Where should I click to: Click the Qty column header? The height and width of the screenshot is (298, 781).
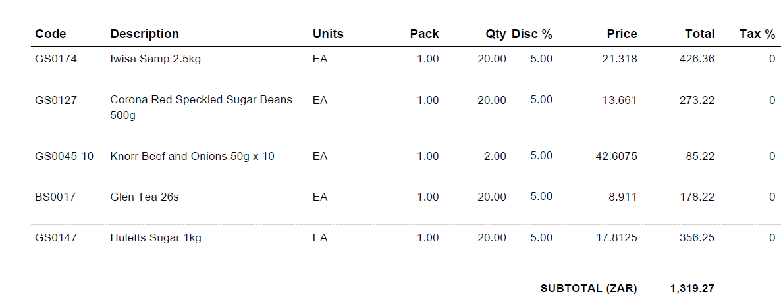point(496,34)
